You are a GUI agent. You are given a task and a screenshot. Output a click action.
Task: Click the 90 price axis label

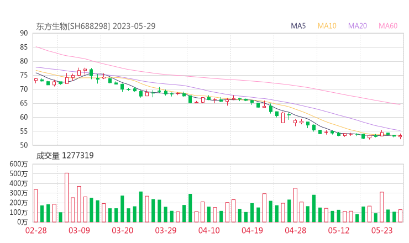[24, 33]
